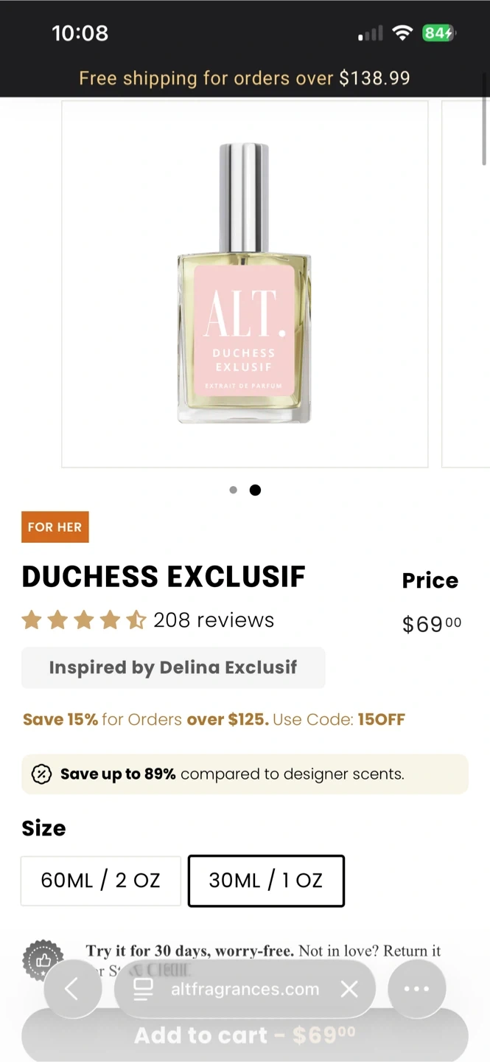This screenshot has width=490, height=1062.
Task: Click the FOR HER category tag
Action: pyautogui.click(x=55, y=527)
